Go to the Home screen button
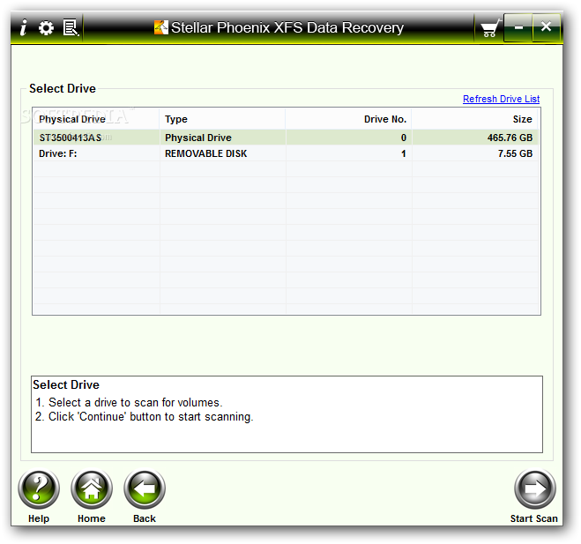This screenshot has width=581, height=544. [x=92, y=489]
